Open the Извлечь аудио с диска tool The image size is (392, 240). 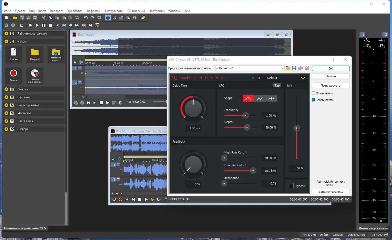click(x=35, y=73)
